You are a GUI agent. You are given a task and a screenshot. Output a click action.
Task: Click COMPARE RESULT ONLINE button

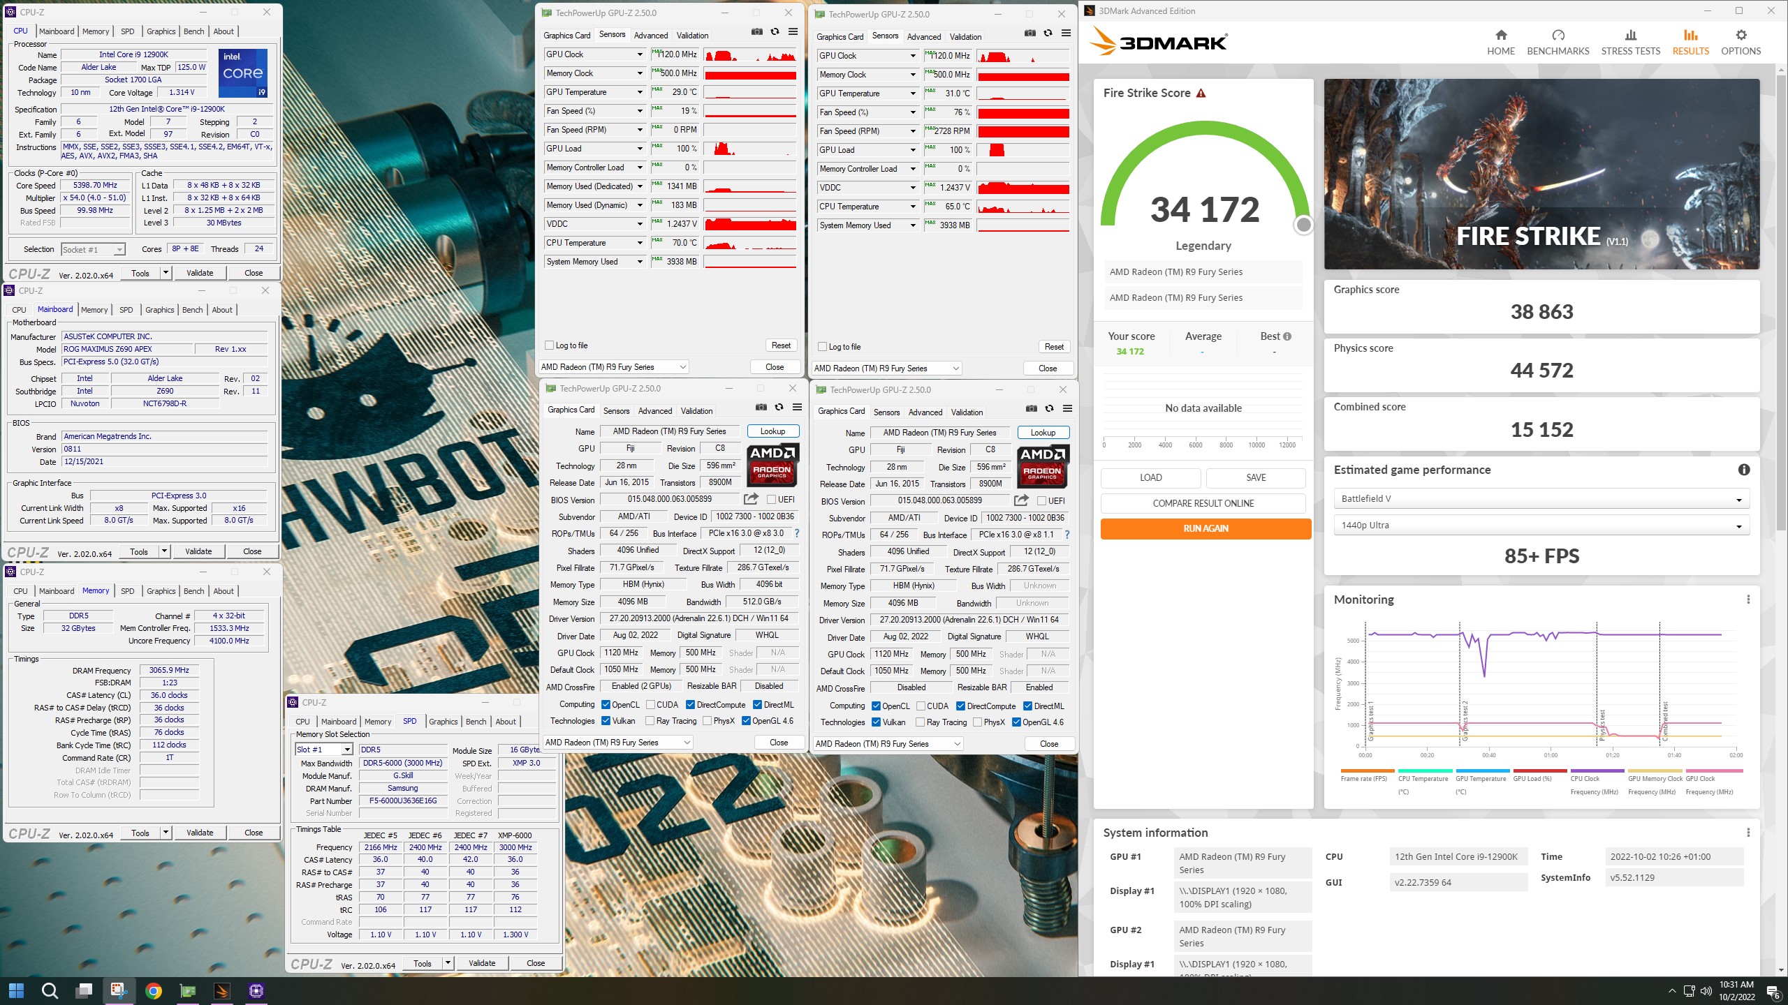1203,503
